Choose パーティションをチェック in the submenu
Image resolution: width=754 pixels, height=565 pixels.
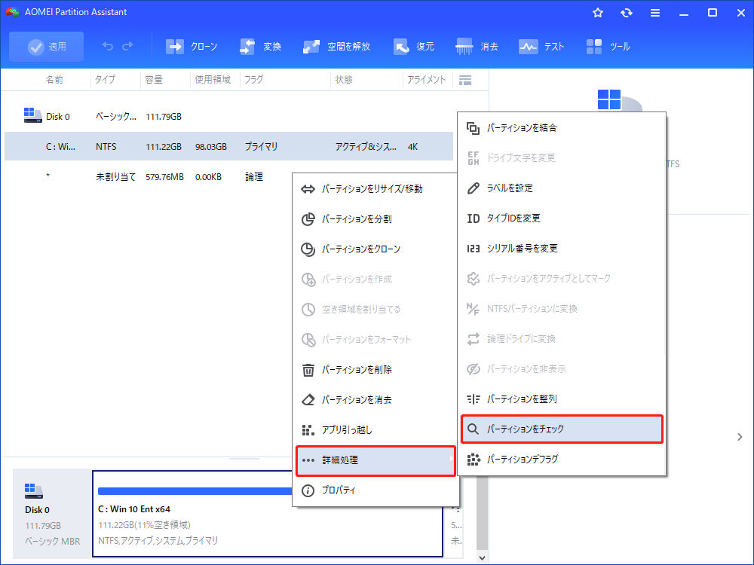tap(562, 429)
